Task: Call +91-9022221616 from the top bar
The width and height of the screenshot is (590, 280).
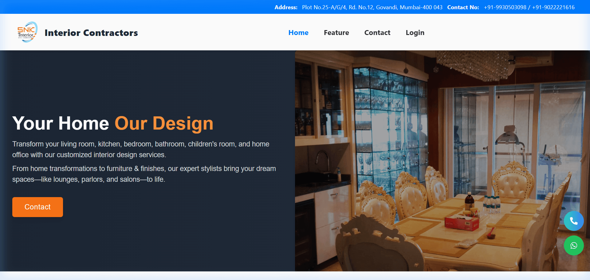Action: click(553, 7)
